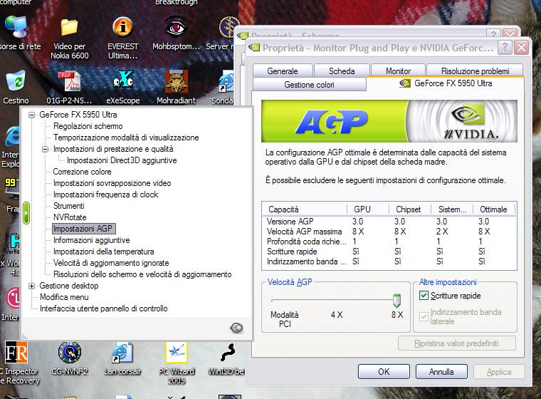
Task: Select Modifica menu tree item
Action: tap(64, 297)
